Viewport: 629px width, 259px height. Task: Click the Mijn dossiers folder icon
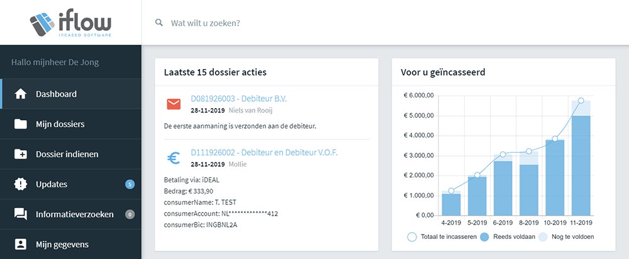pos(21,124)
